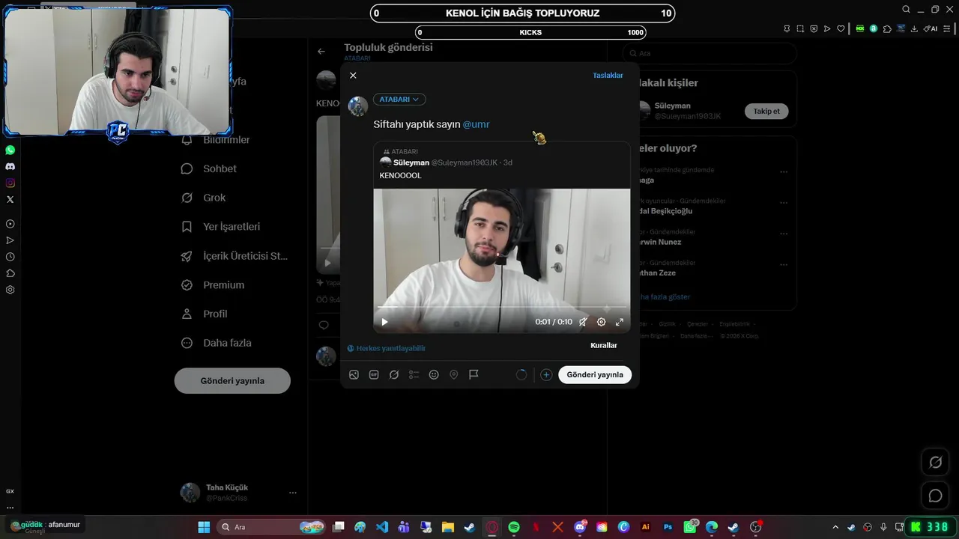
Task: Open Discord in the browser sidebar
Action: pos(10,167)
